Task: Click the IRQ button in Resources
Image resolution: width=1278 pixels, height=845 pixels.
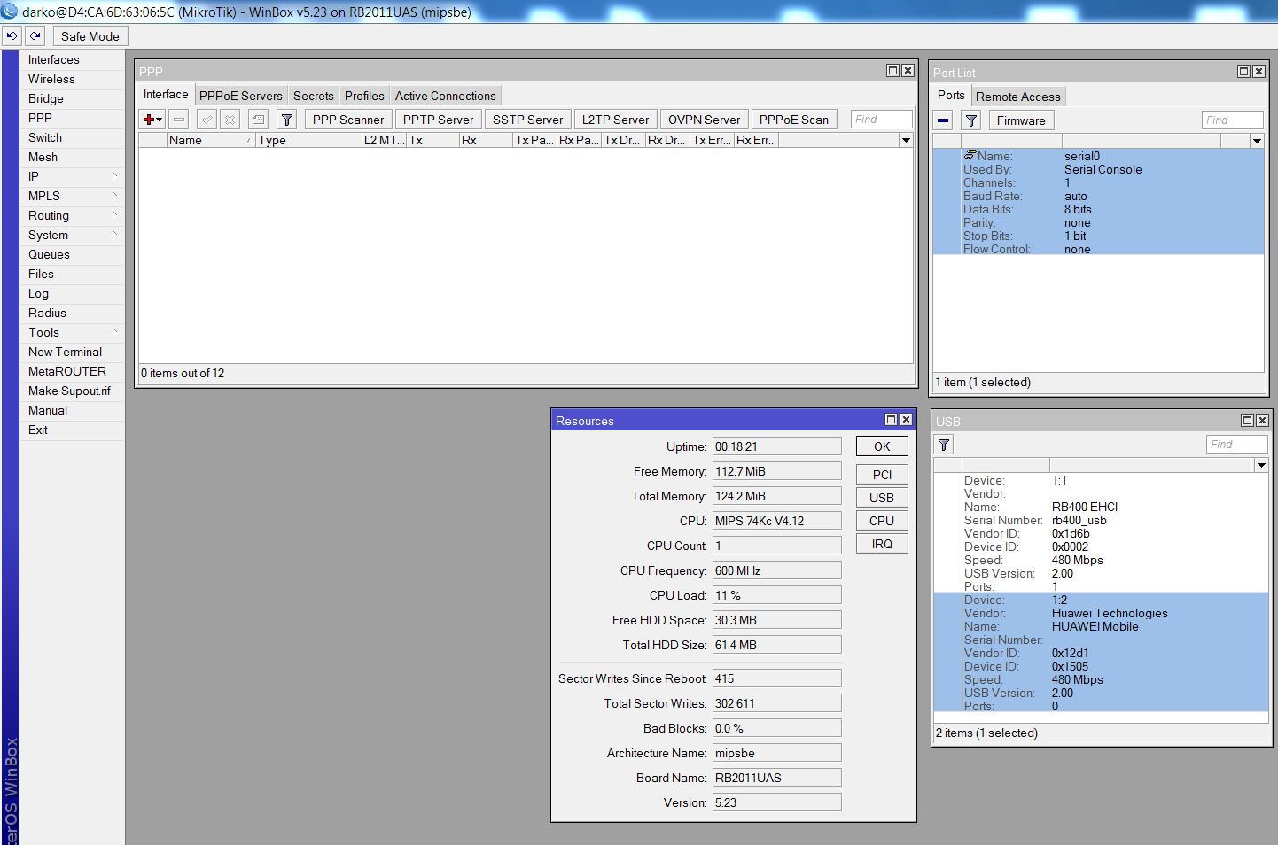Action: point(882,544)
